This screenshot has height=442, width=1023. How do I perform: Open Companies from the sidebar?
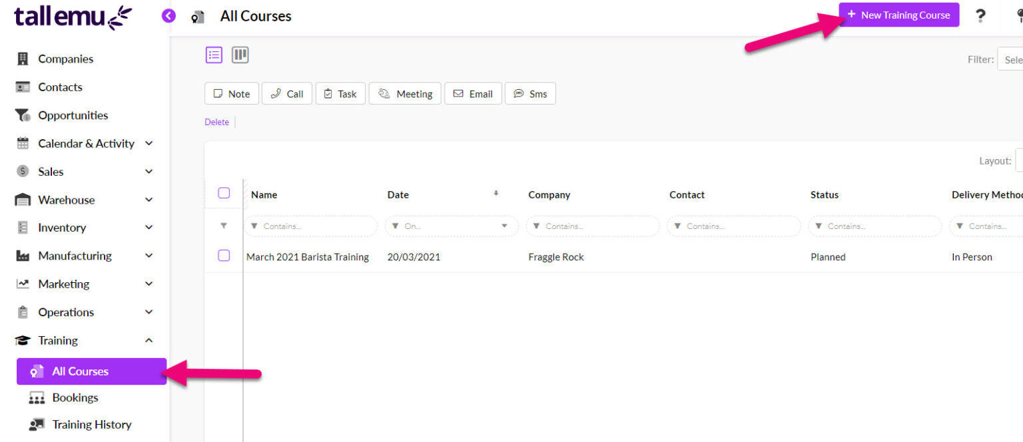coord(65,59)
